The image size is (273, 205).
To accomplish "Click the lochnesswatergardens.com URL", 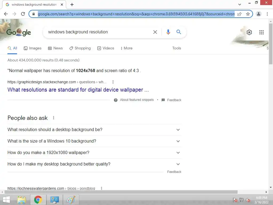I will [51, 188].
